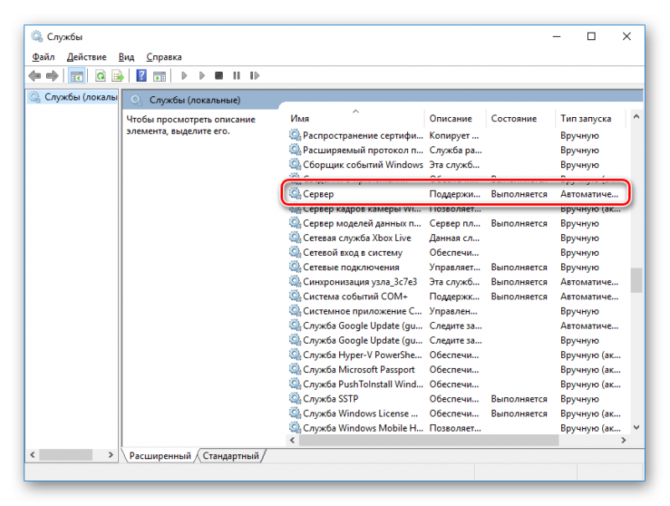Click Выполняется status of Служба SSTP
Image resolution: width=670 pixels, height=506 pixels.
(x=518, y=399)
